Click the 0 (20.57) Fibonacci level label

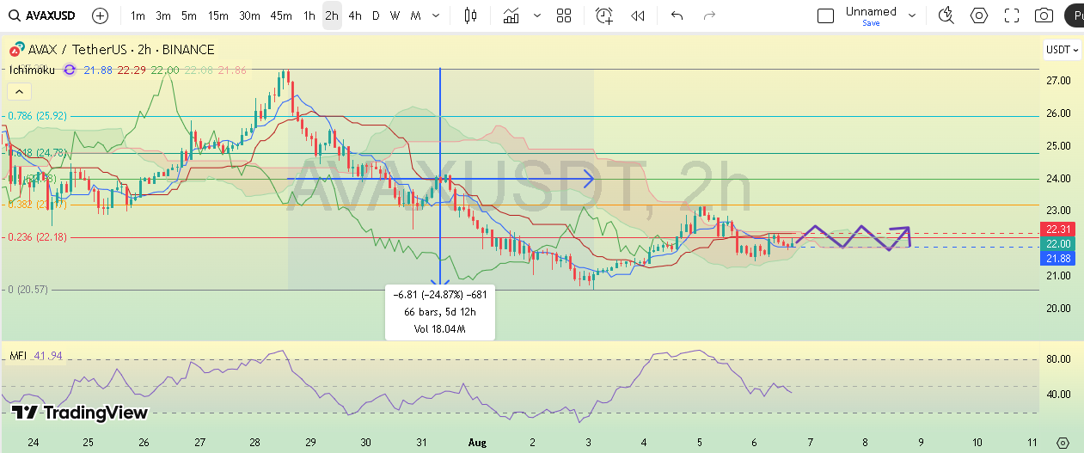pyautogui.click(x=28, y=290)
